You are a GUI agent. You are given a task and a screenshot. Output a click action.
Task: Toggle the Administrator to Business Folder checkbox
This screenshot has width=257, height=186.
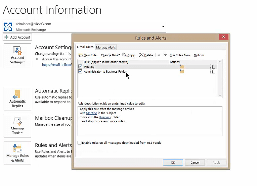point(80,71)
